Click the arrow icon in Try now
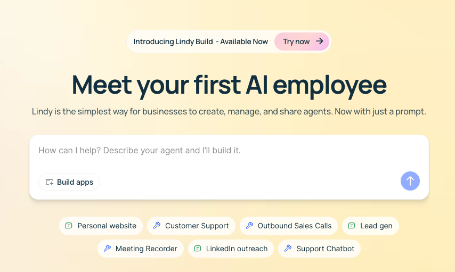 (320, 41)
